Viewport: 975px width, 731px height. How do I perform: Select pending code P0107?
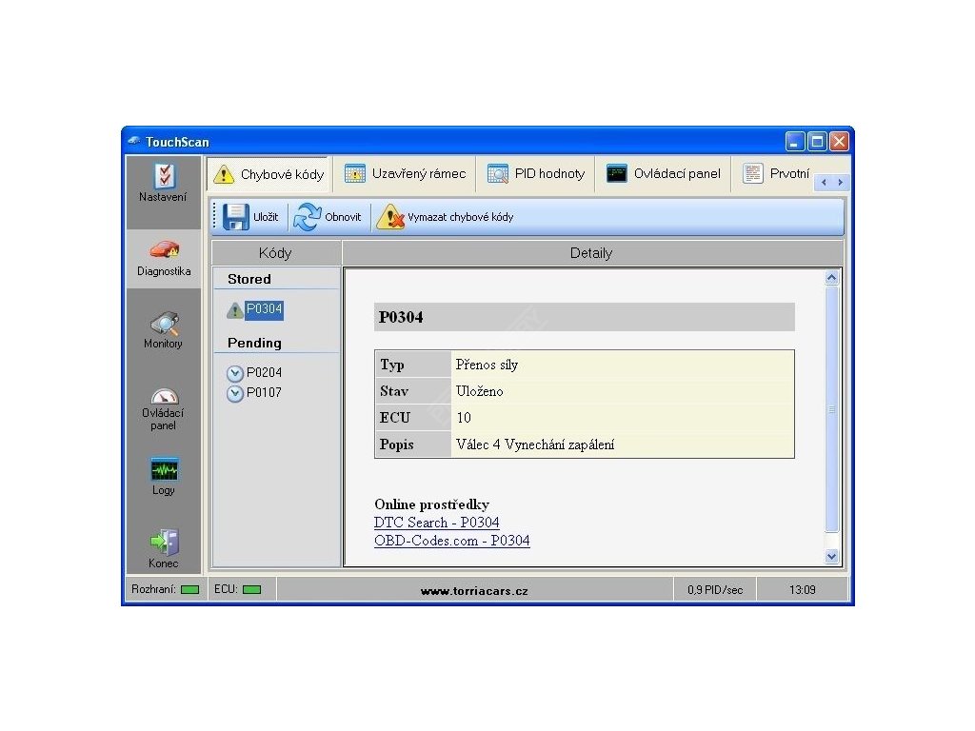(265, 393)
